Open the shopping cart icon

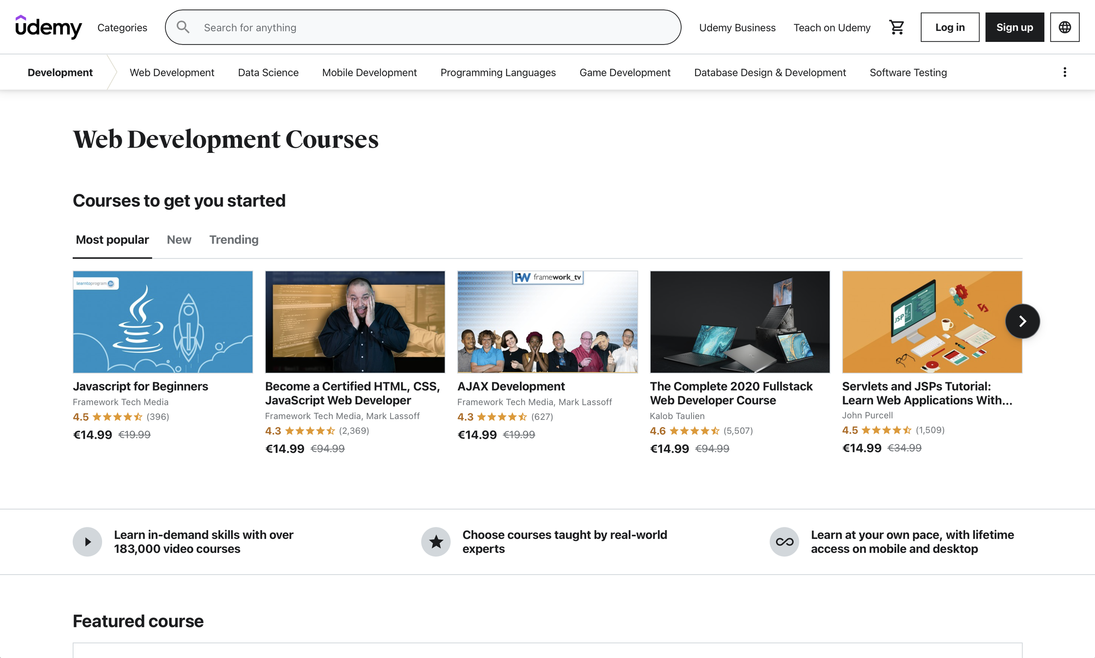click(x=896, y=27)
